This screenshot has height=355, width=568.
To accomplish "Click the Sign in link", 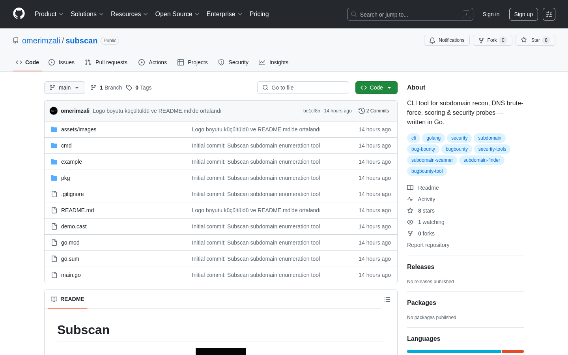I will click(491, 14).
